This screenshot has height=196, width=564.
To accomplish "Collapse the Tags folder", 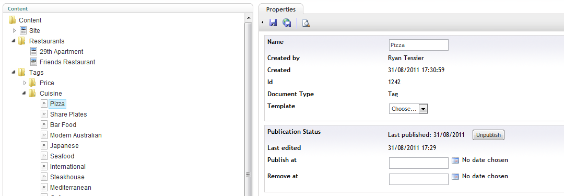I will (x=14, y=72).
